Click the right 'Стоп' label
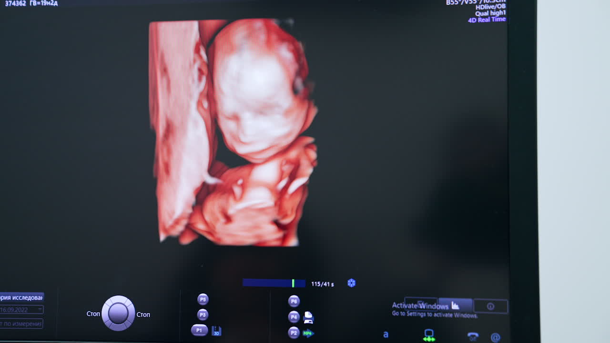610x343 pixels. [x=143, y=314]
